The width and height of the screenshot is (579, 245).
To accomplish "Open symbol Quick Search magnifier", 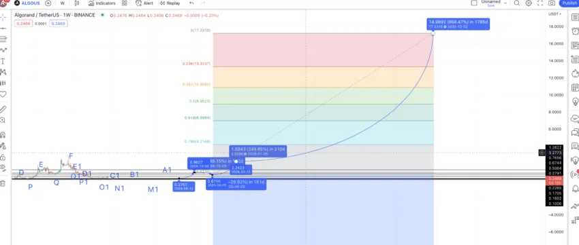I will (x=517, y=3).
